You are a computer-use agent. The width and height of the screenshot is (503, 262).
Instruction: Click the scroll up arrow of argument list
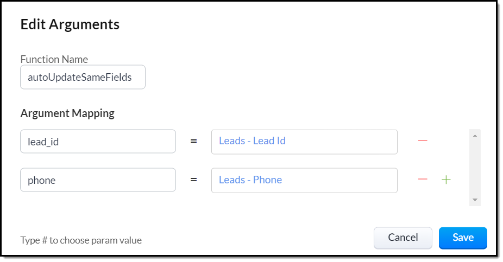point(475,136)
